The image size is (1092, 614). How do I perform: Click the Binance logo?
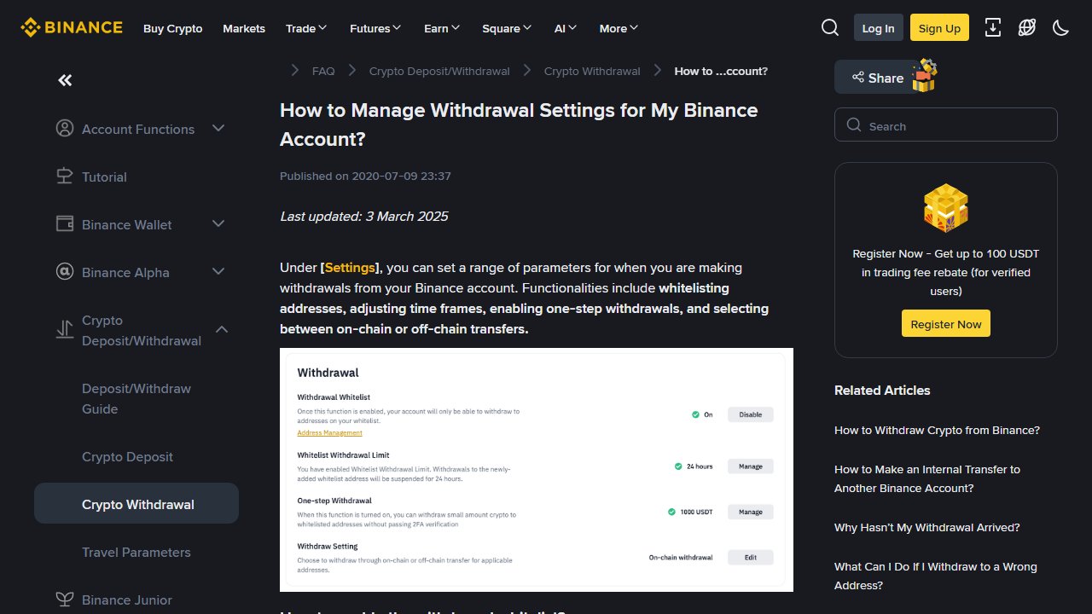(x=72, y=27)
